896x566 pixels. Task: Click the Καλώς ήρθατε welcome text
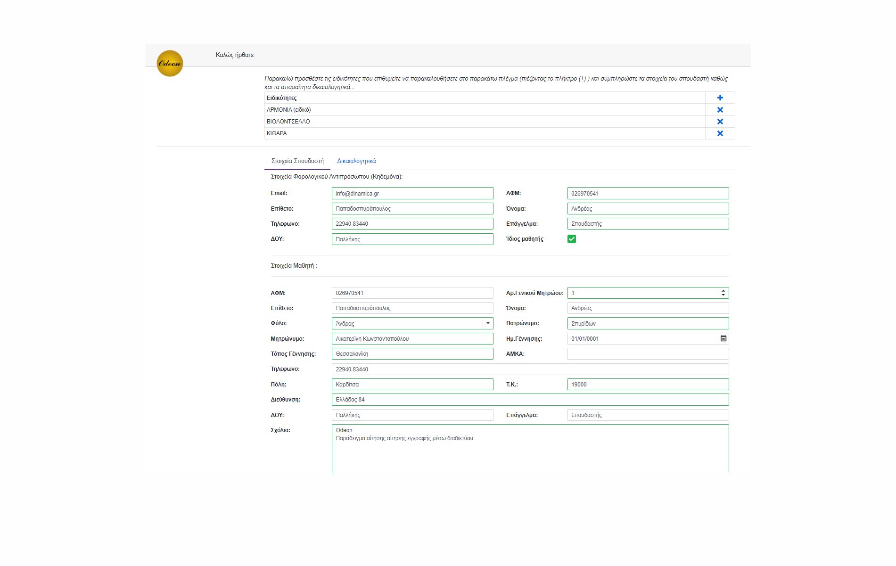click(x=235, y=55)
